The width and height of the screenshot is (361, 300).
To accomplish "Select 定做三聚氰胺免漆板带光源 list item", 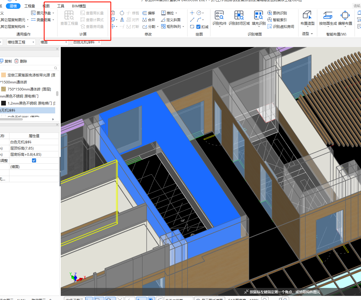I will pos(28,75).
